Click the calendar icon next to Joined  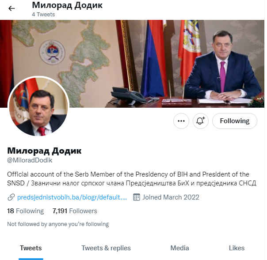[x=137, y=197]
